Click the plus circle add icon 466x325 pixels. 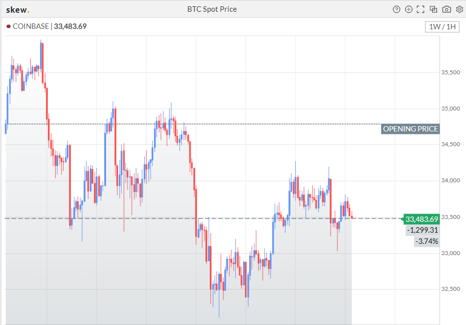(409, 9)
